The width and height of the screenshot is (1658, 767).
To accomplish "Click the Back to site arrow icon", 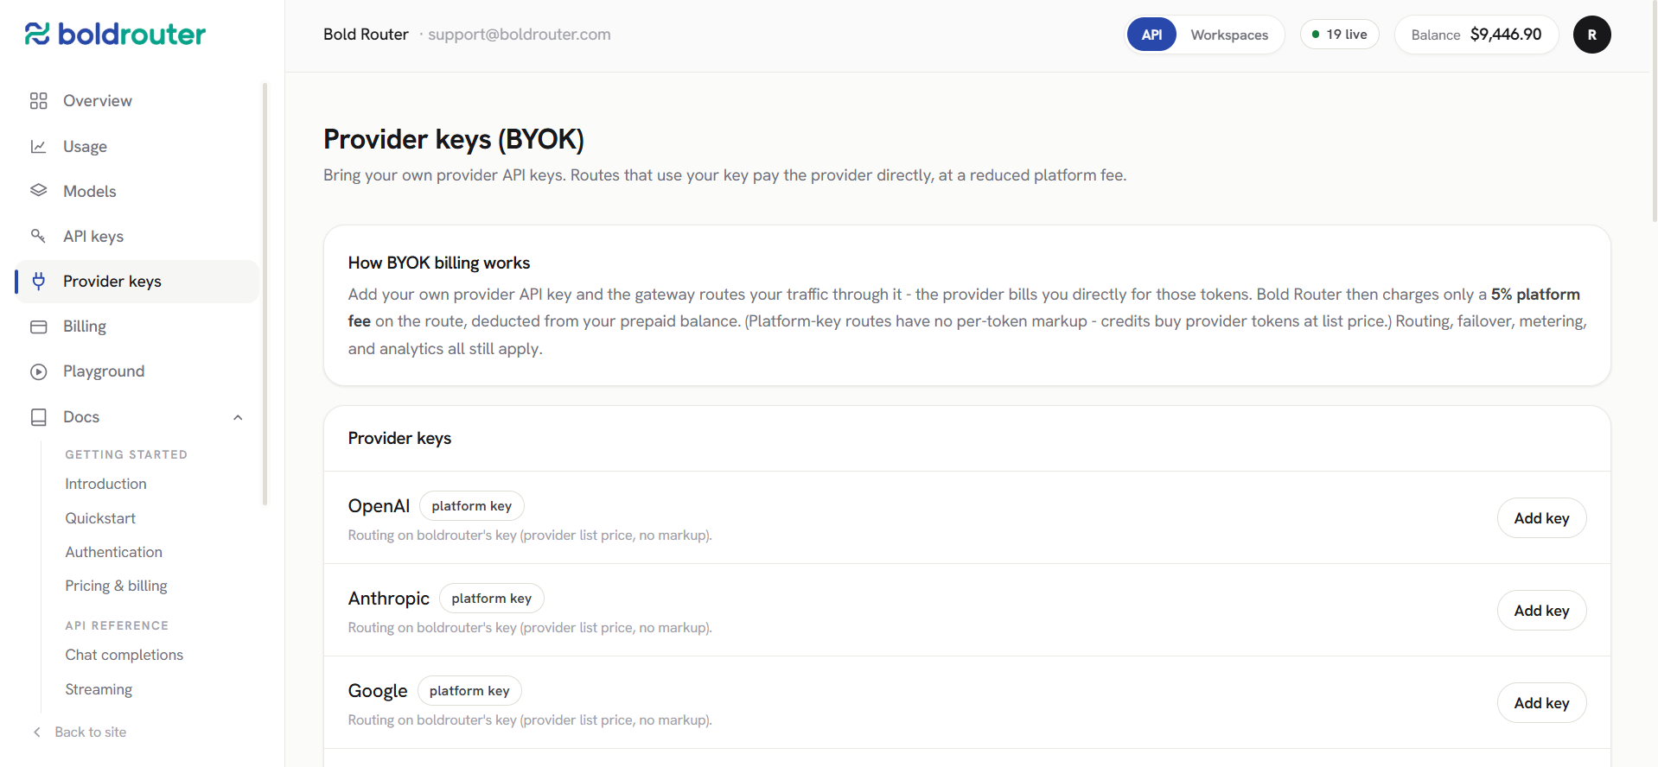I will pyautogui.click(x=36, y=732).
